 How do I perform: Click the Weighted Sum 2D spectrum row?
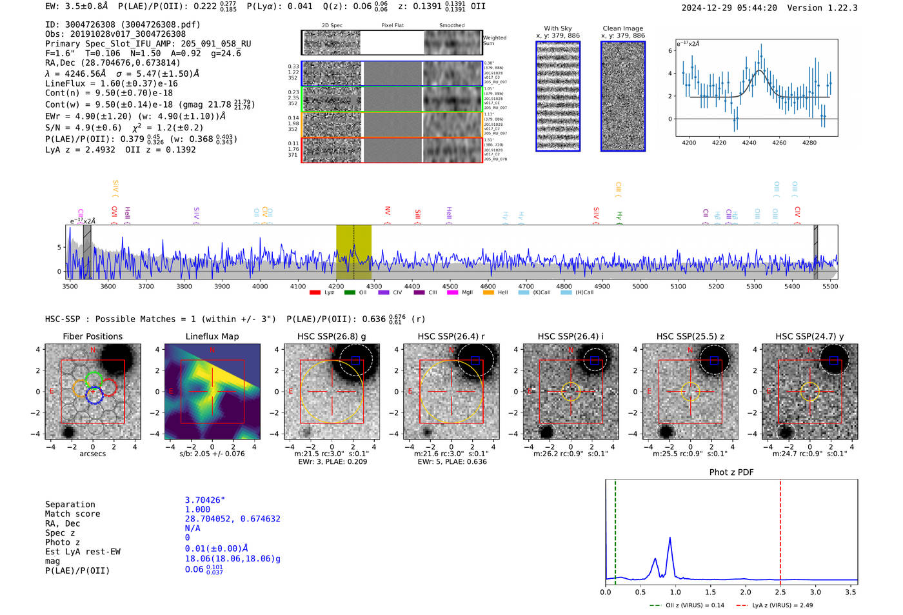(x=392, y=43)
